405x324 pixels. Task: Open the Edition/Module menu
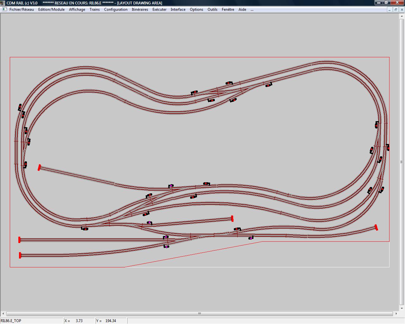tap(51, 9)
